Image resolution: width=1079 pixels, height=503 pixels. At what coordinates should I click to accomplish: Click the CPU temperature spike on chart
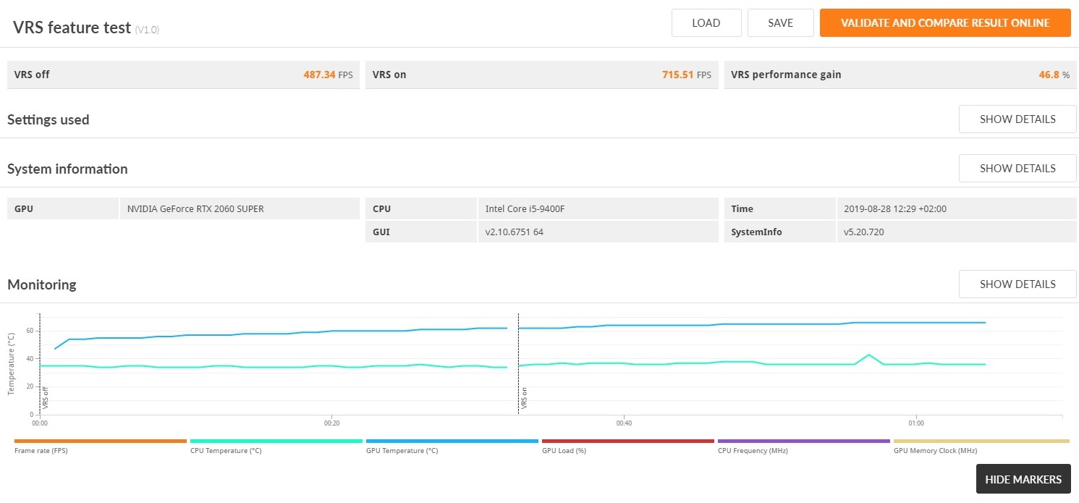pyautogui.click(x=868, y=355)
